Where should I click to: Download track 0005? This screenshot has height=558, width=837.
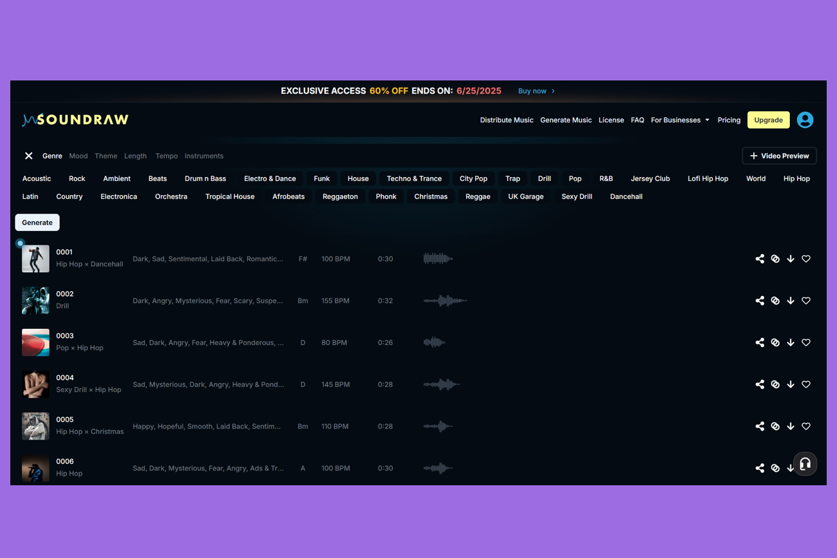point(791,426)
